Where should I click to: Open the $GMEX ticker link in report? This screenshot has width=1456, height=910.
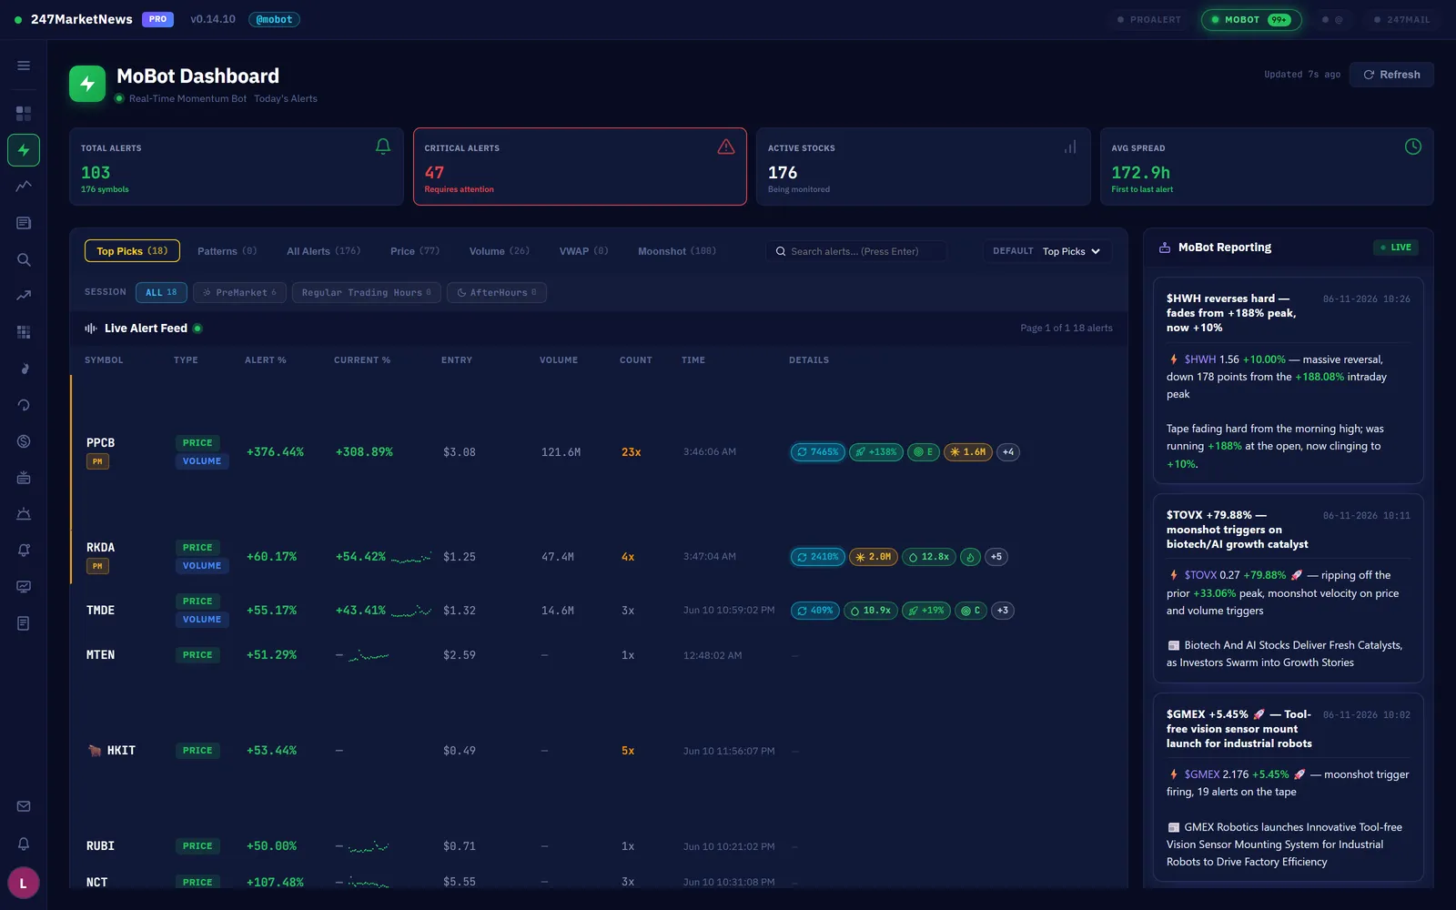pyautogui.click(x=1202, y=774)
